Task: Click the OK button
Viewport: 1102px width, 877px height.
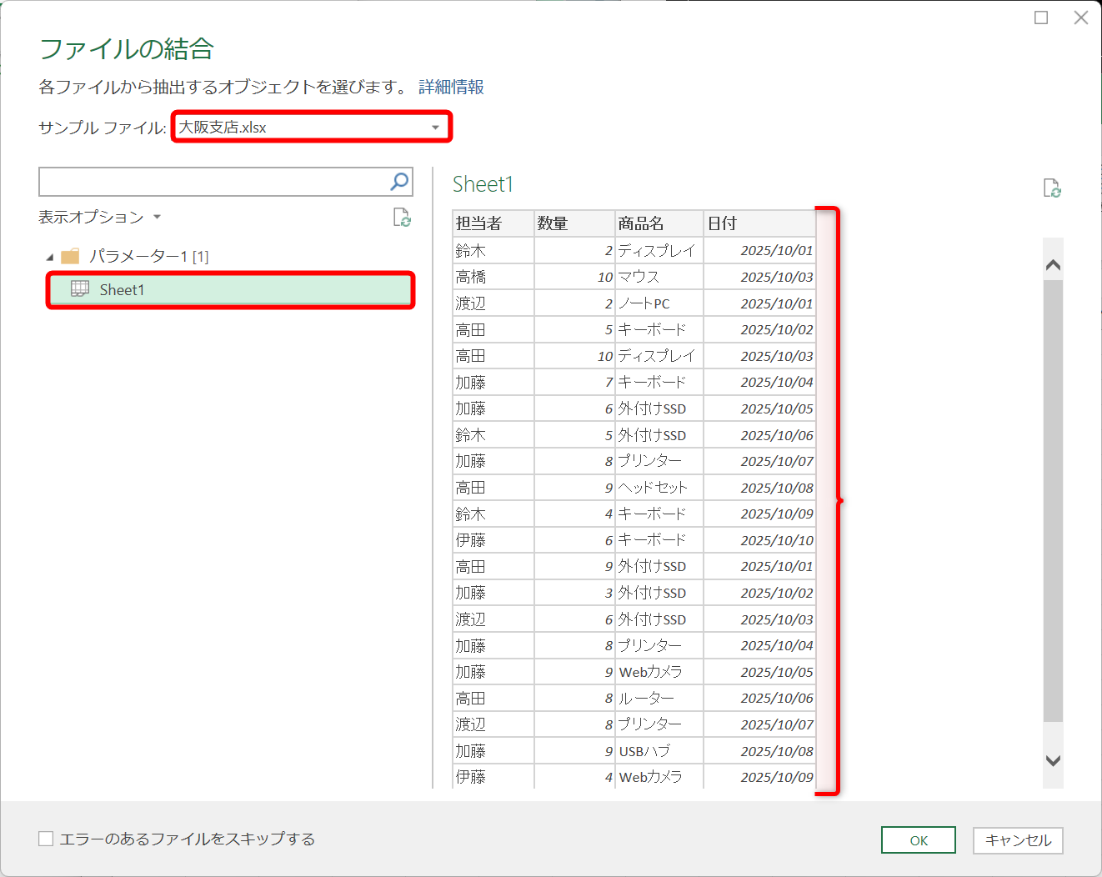Action: (x=918, y=839)
